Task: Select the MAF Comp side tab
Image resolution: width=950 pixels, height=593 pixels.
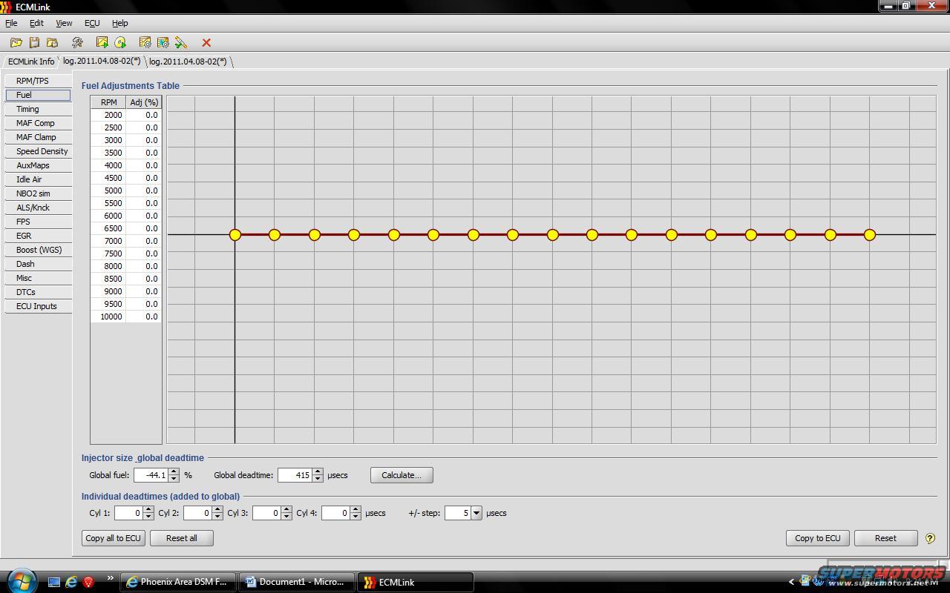Action: point(38,123)
